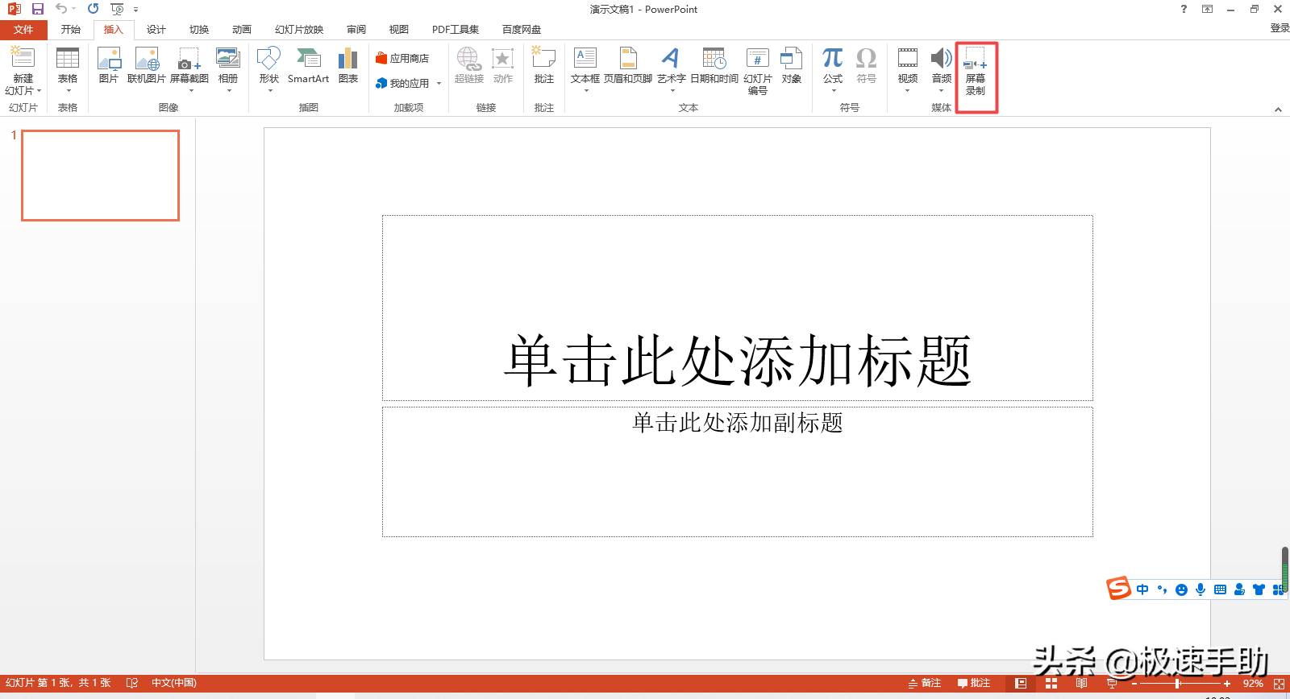The width and height of the screenshot is (1290, 699).
Task: Open 页眉和页脚 header and footer
Action: (628, 65)
